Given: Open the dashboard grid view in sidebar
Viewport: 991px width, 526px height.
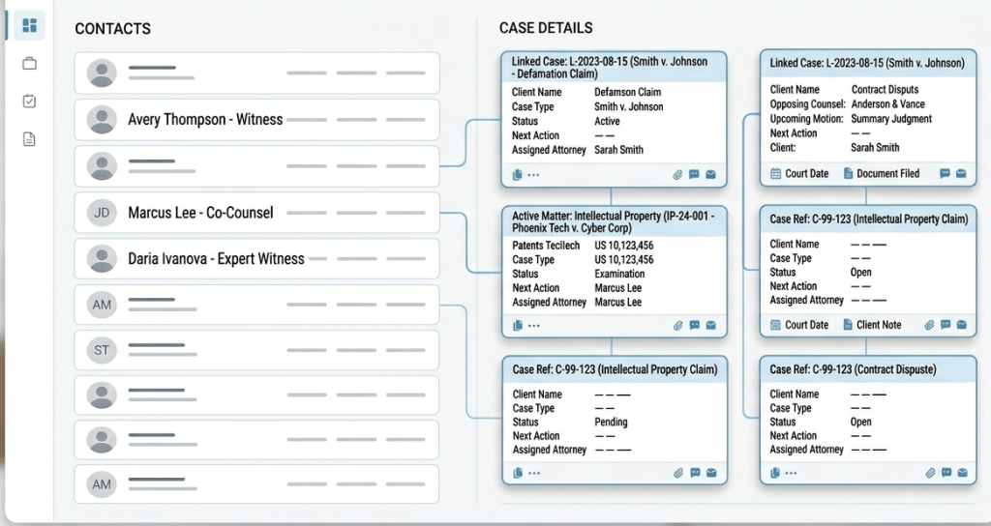Looking at the screenshot, I should click(x=29, y=25).
